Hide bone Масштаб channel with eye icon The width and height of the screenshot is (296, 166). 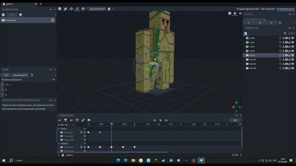[62, 140]
